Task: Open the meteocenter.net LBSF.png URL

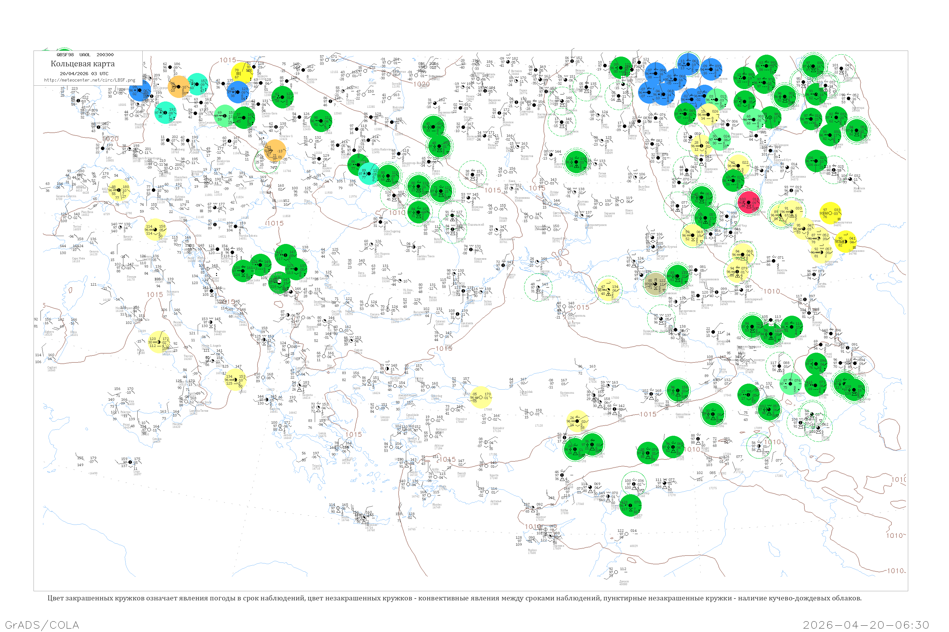Action: [90, 80]
